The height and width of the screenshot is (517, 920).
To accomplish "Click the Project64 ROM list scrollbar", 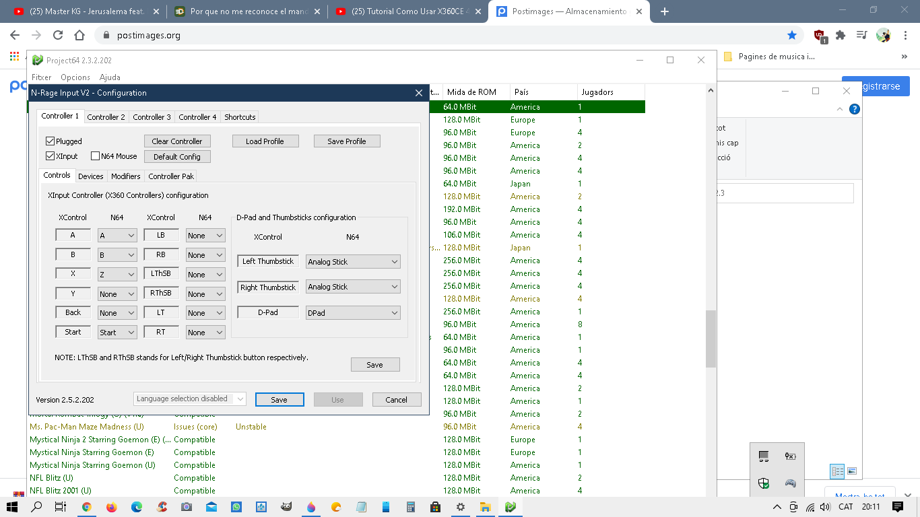I will pos(711,339).
